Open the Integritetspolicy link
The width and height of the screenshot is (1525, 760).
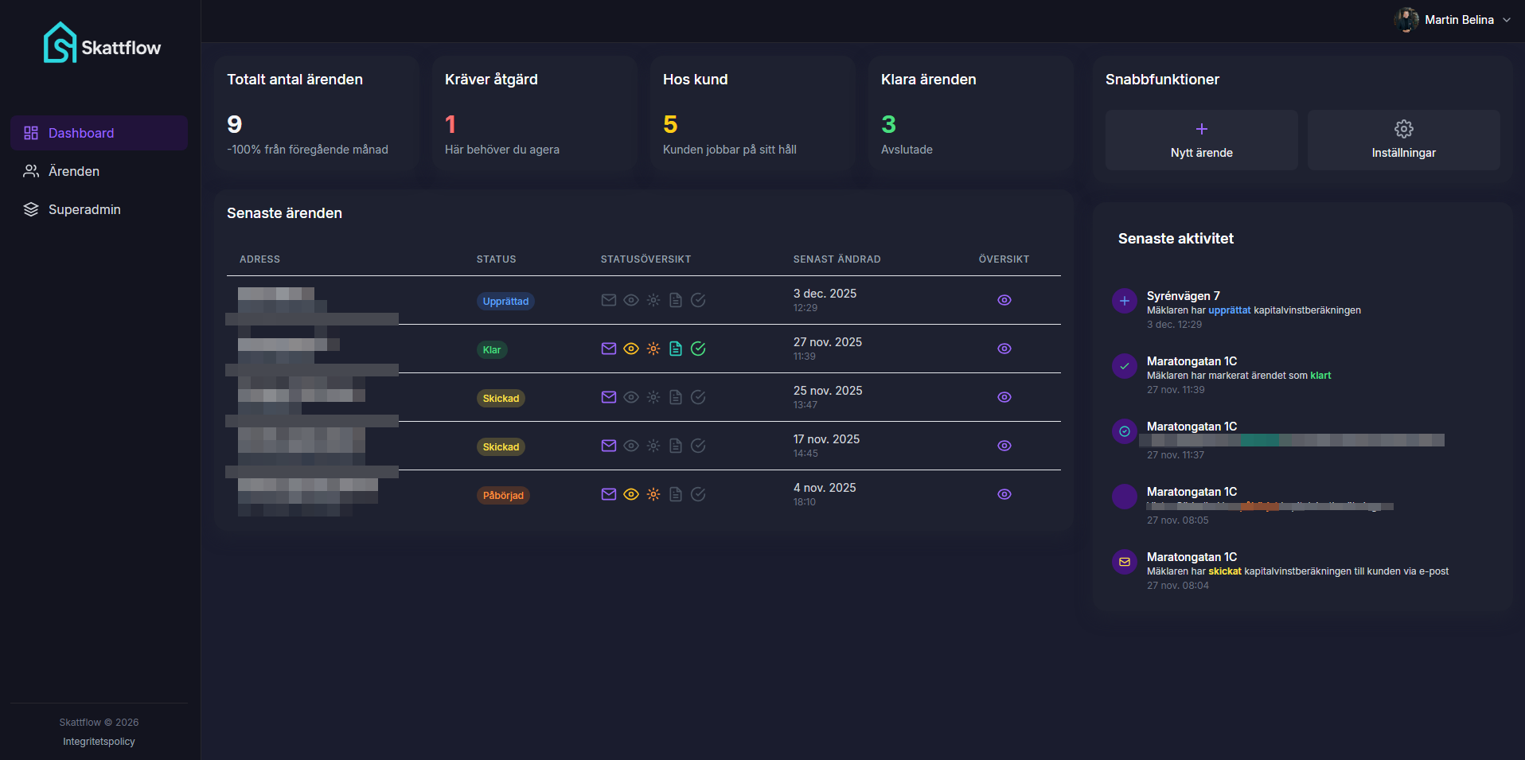tap(99, 742)
